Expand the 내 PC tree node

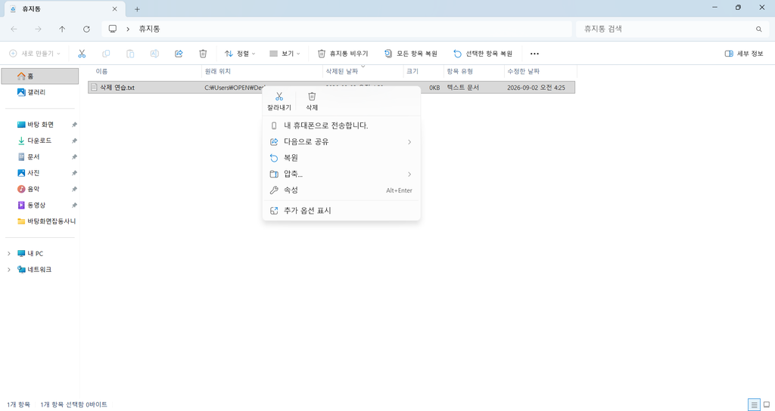click(x=9, y=254)
